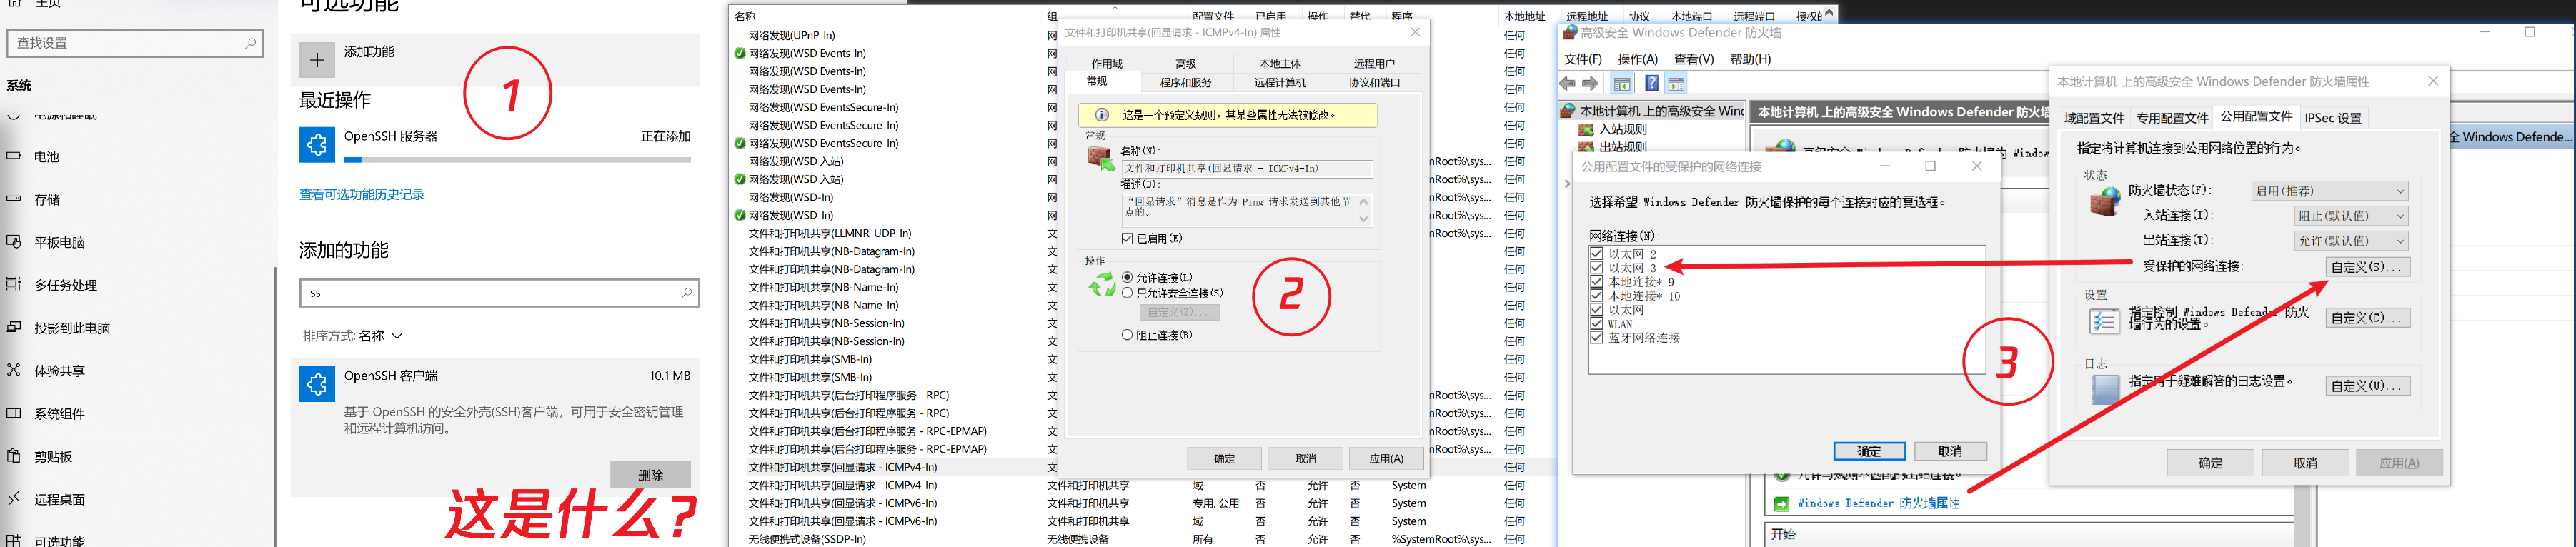Uncheck the 以太网 3 connection checkbox
2576x547 pixels.
(x=1597, y=268)
